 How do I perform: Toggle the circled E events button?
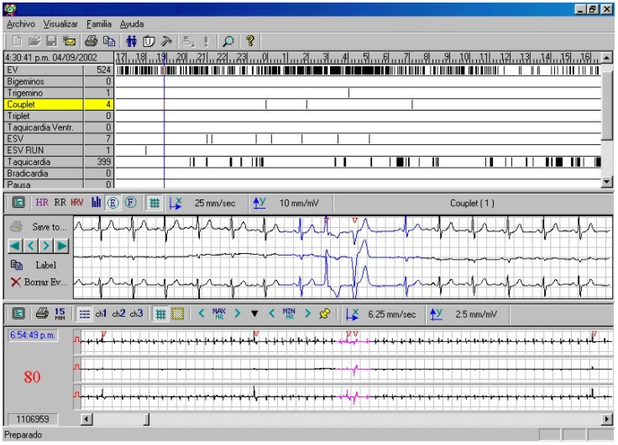tap(113, 202)
